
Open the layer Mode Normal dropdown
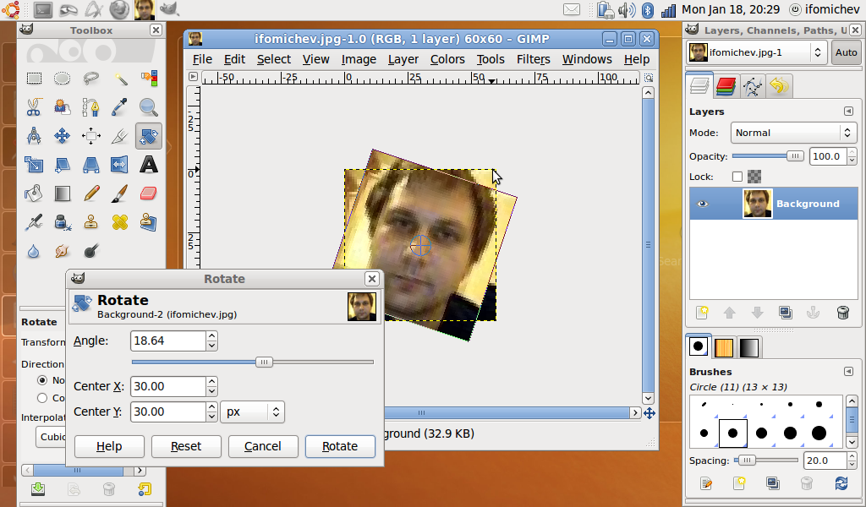click(793, 133)
